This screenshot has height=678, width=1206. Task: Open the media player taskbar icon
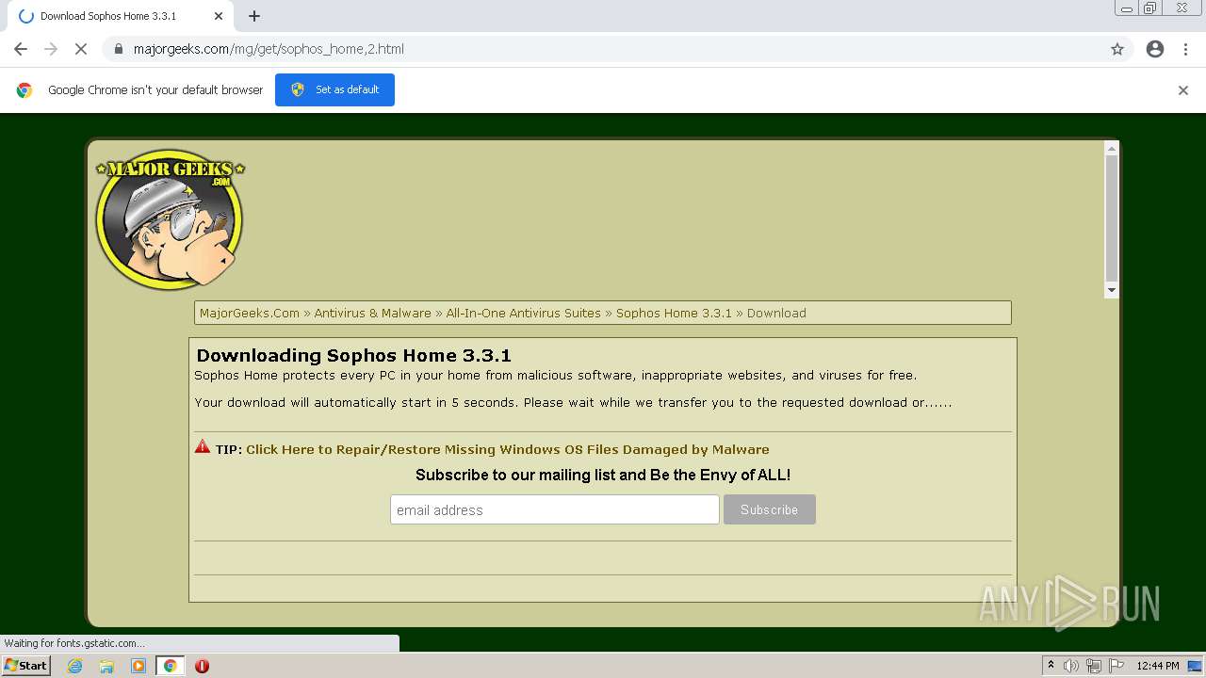[139, 666]
